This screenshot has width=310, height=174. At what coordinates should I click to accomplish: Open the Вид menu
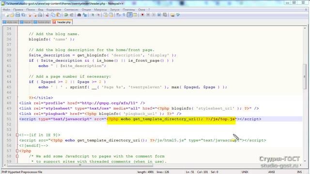pos(41,10)
